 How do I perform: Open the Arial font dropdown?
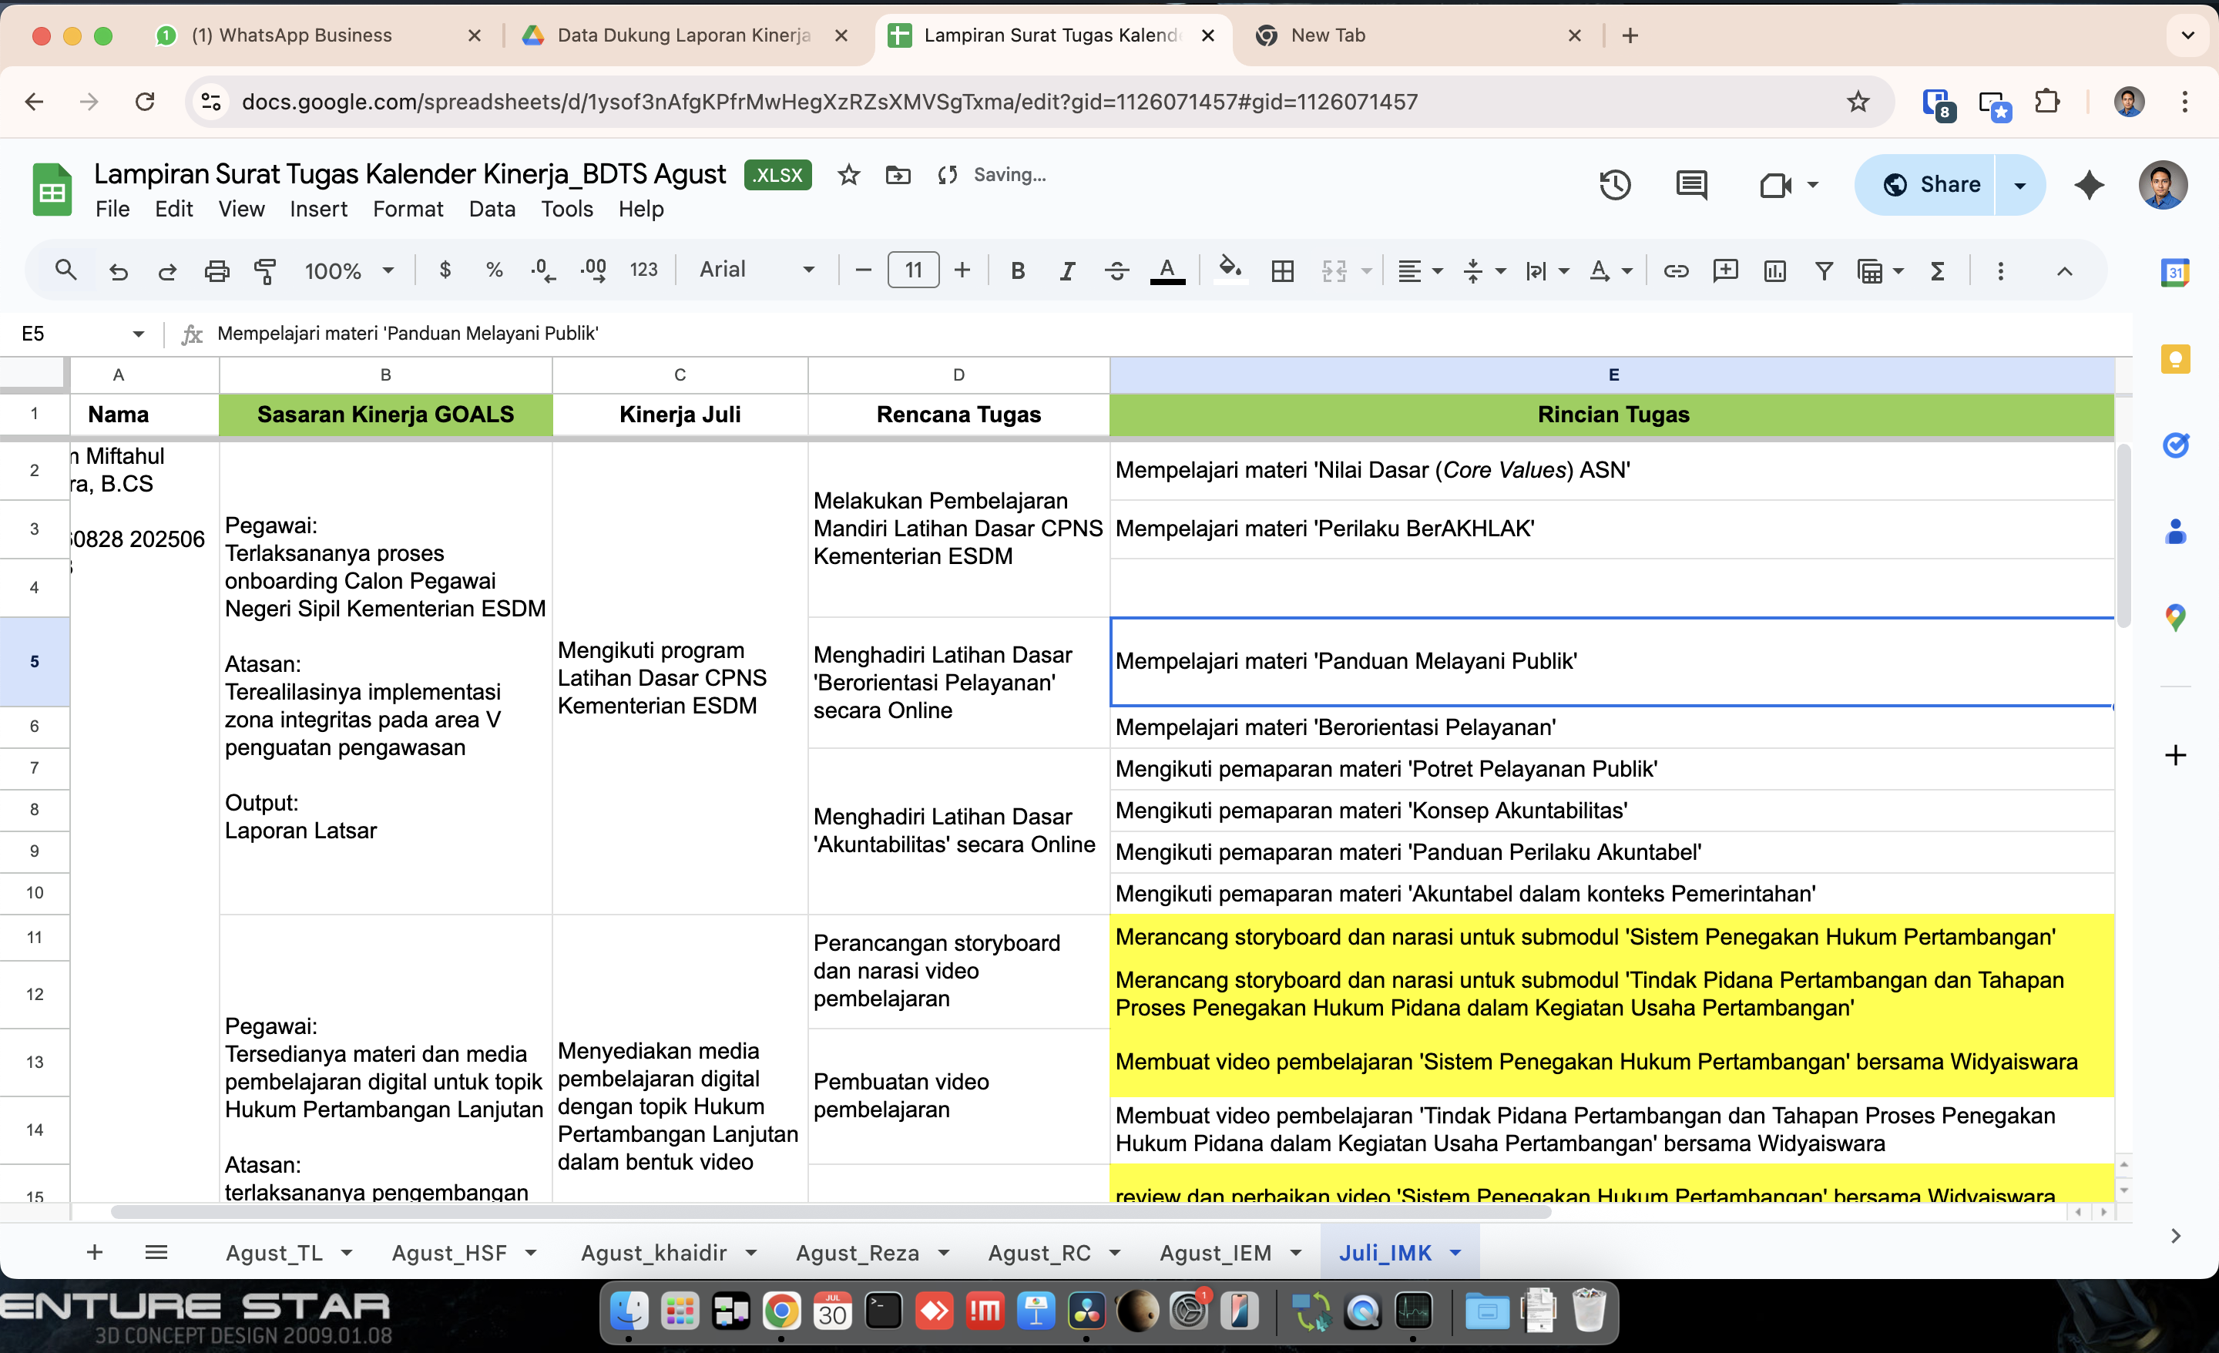click(757, 270)
